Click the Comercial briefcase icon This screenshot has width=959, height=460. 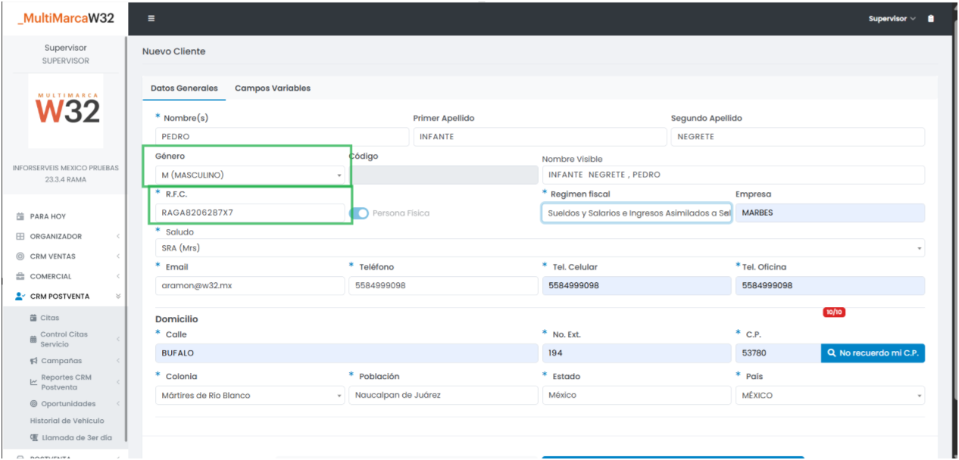pos(20,276)
